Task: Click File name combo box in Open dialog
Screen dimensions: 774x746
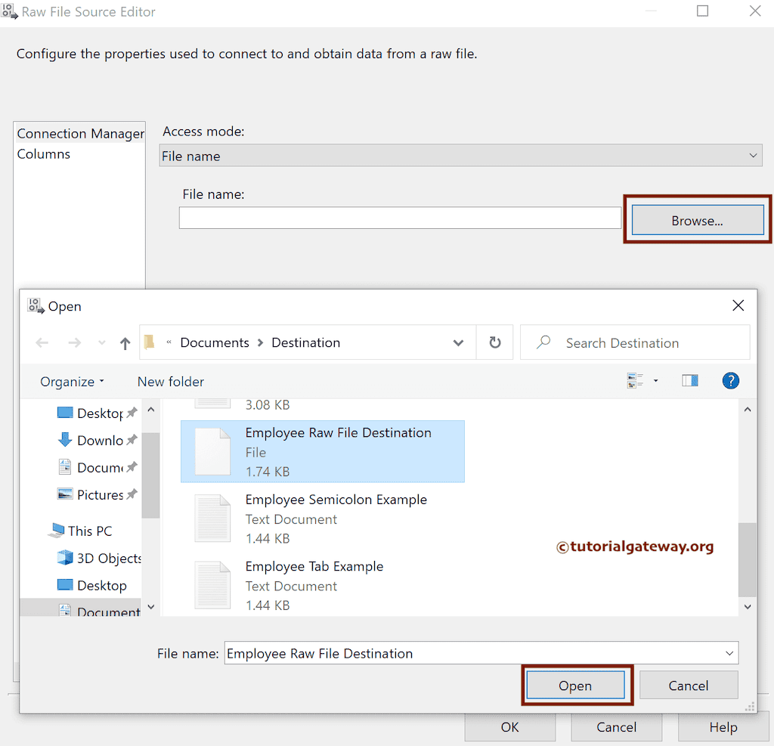Action: (481, 653)
